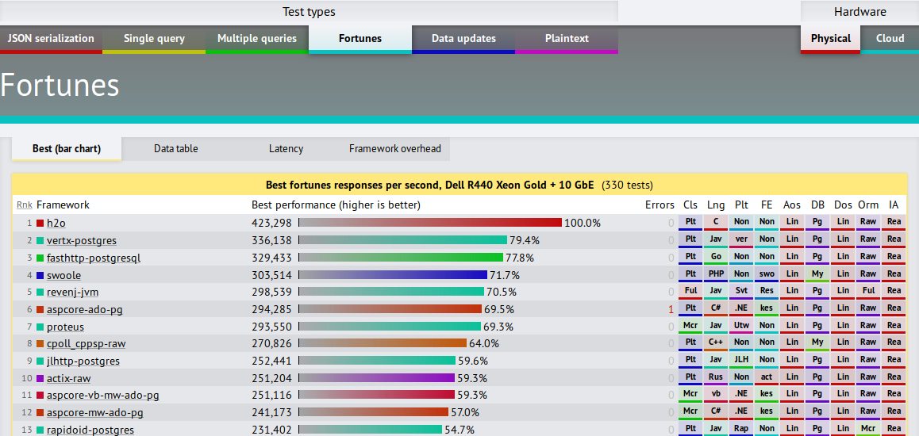Click the red color swatch beside h2o

click(40, 223)
